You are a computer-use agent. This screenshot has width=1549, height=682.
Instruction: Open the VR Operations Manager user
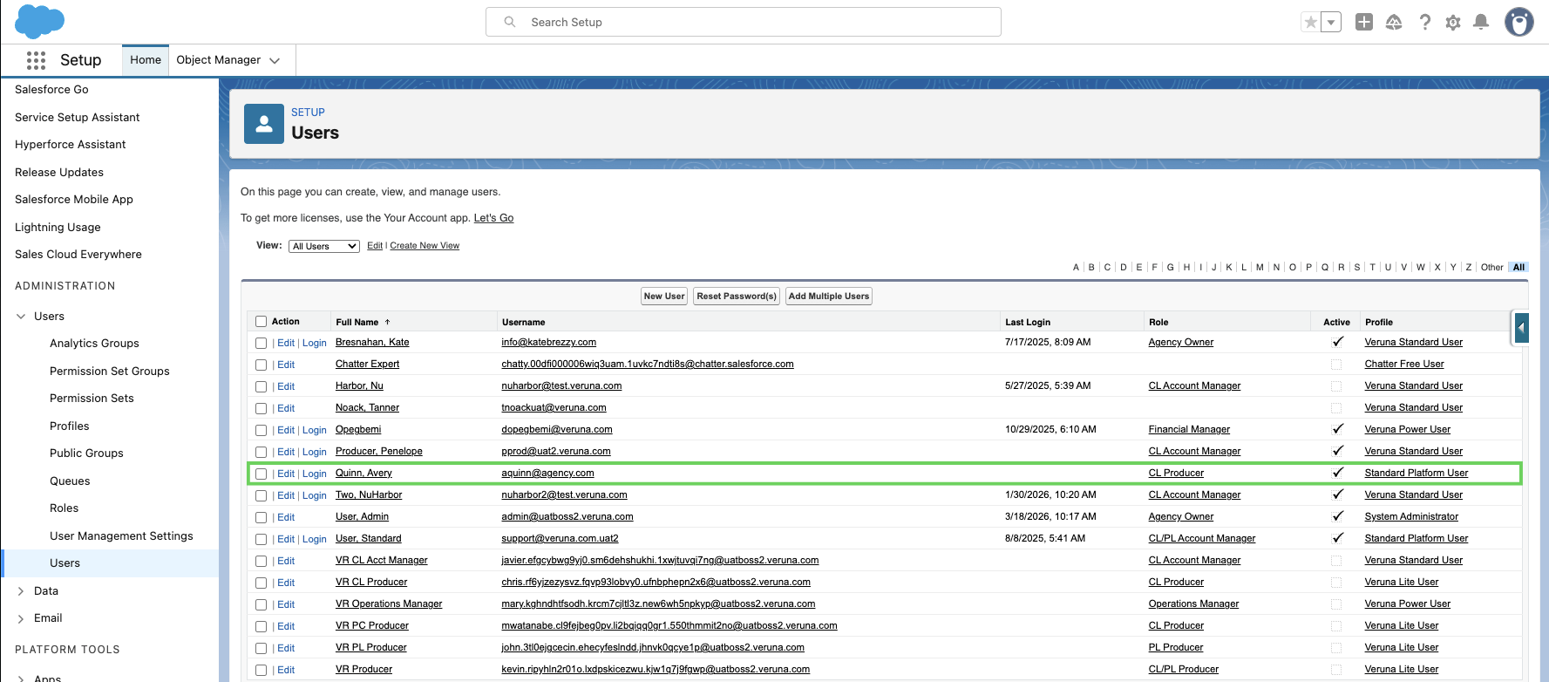(389, 604)
